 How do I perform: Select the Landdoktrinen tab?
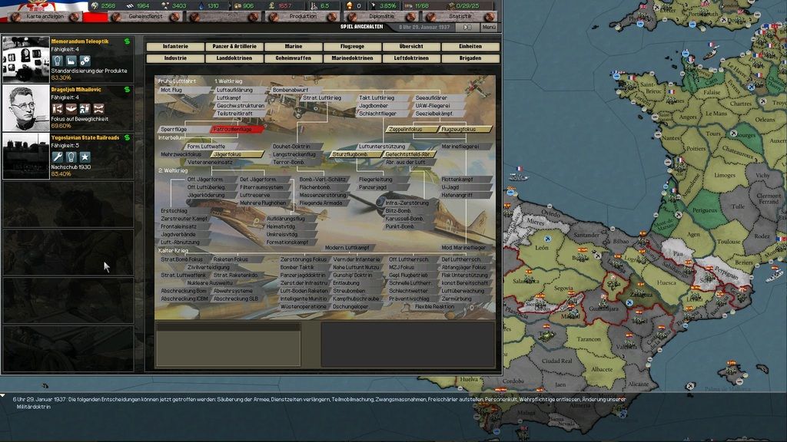coord(234,58)
